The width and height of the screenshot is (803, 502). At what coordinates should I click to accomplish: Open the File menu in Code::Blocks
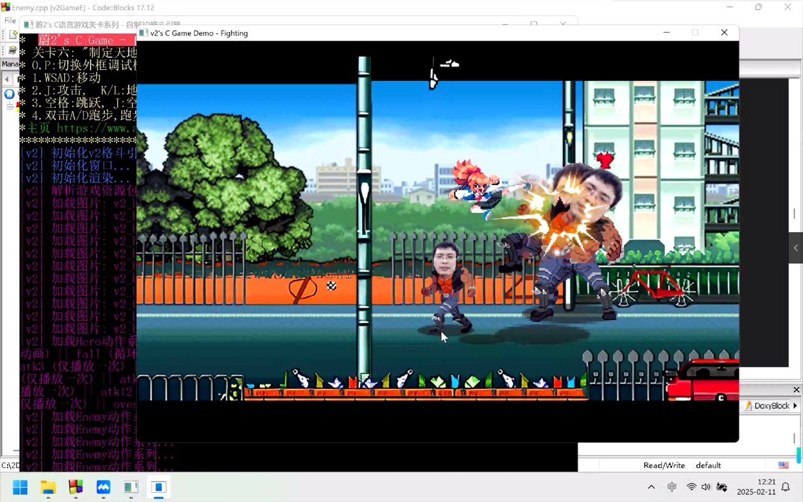[9, 21]
